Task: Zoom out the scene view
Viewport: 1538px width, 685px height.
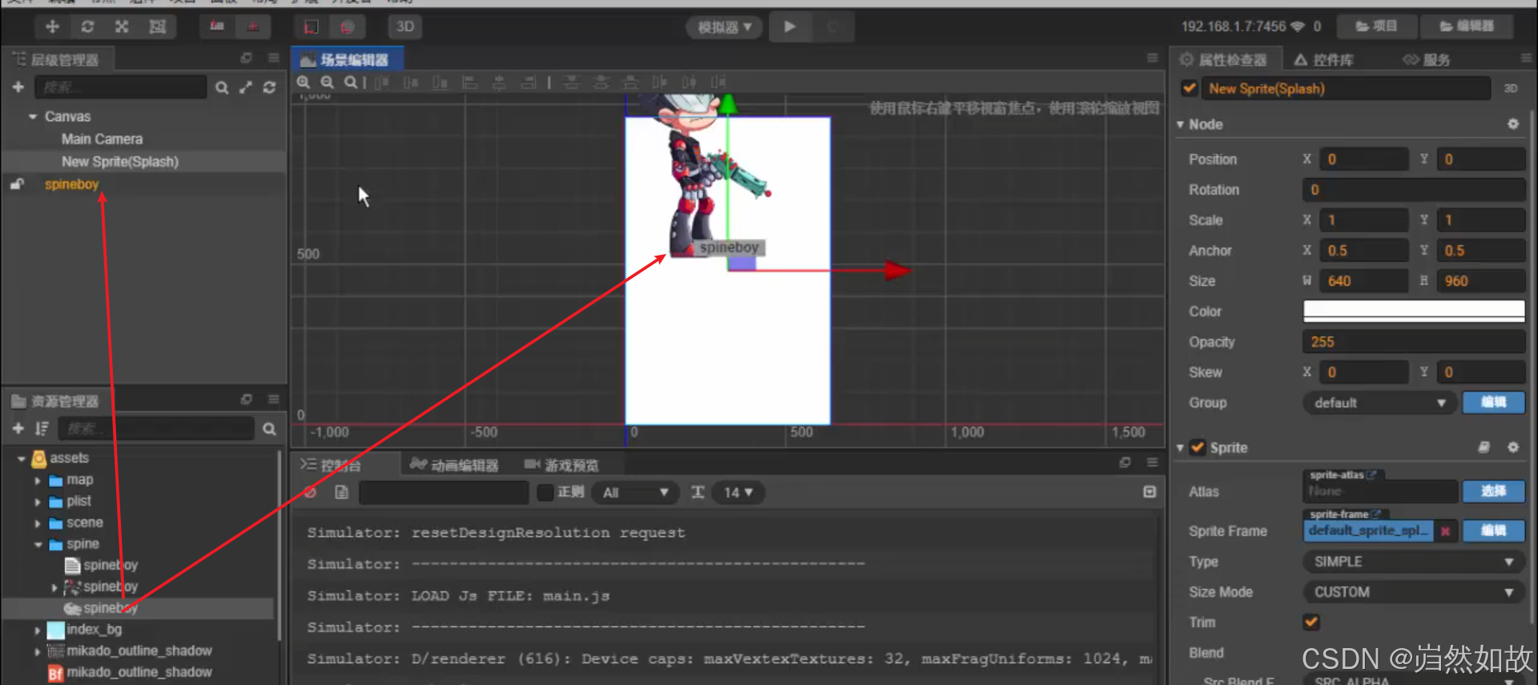Action: coord(328,82)
